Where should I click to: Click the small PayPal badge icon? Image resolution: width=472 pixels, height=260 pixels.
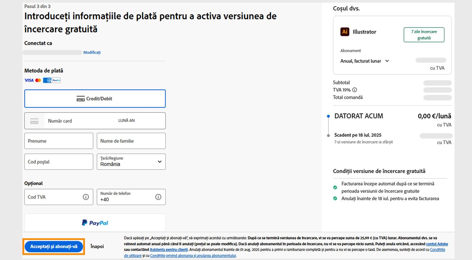tap(56, 80)
